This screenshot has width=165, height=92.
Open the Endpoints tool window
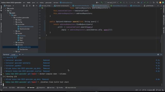41,88
